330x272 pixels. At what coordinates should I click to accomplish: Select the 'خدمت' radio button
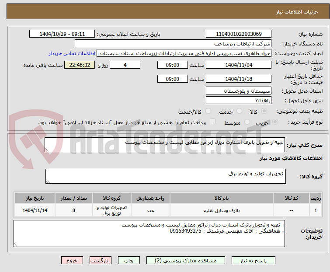[239, 111]
